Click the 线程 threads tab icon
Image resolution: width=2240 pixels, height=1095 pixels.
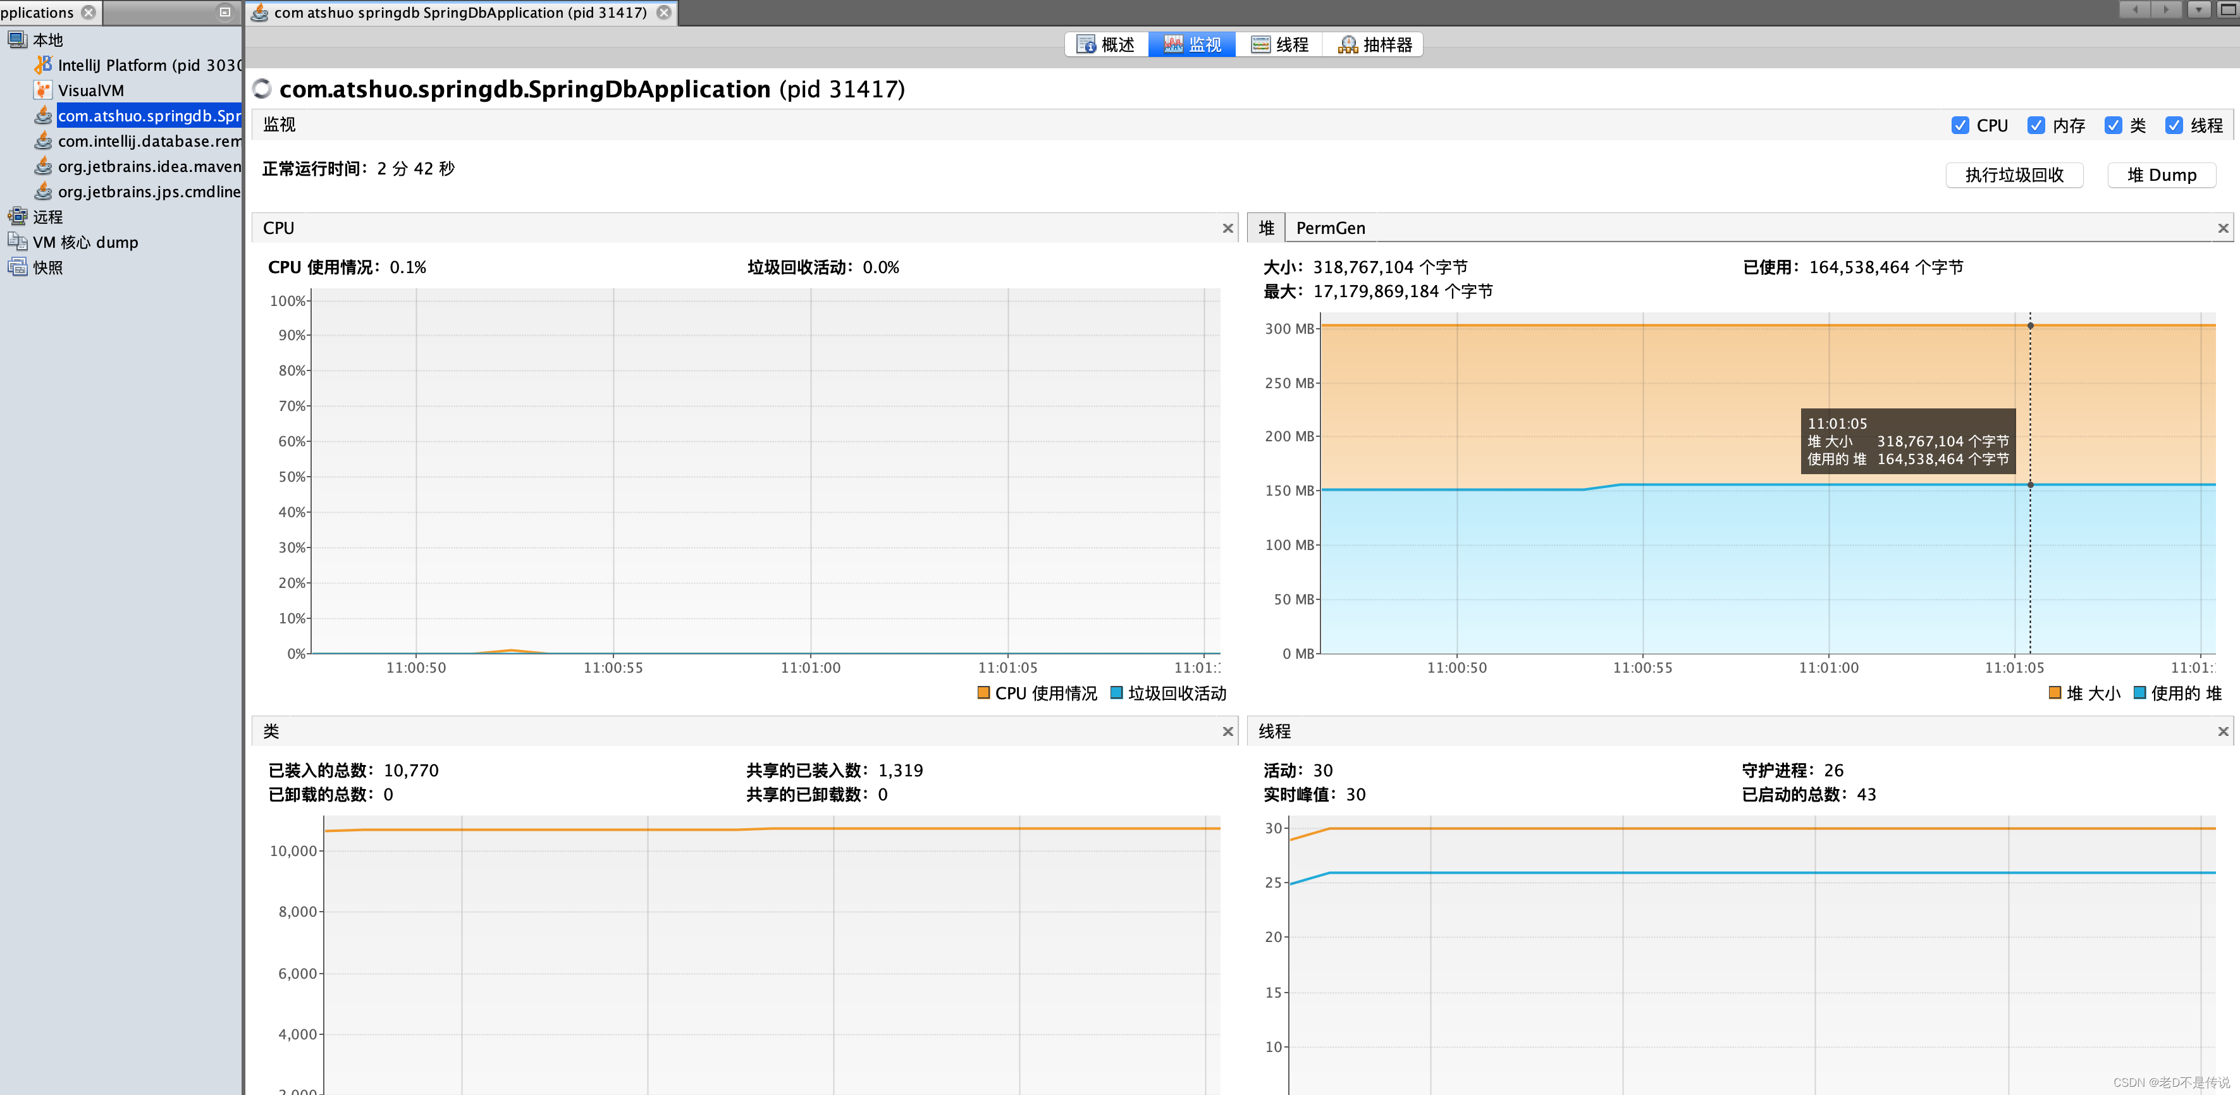[1260, 44]
